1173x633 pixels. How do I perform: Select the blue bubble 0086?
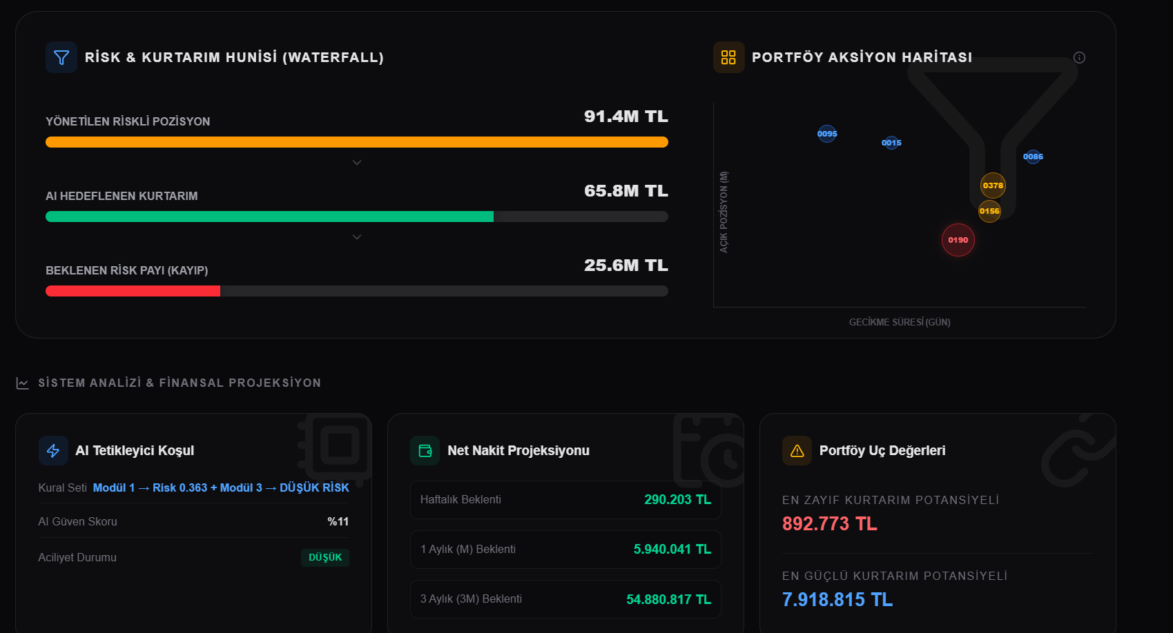(1033, 157)
